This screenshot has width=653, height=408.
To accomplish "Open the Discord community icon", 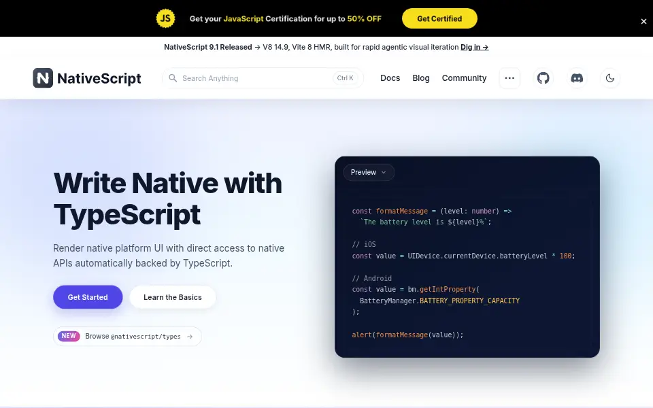I will (577, 78).
